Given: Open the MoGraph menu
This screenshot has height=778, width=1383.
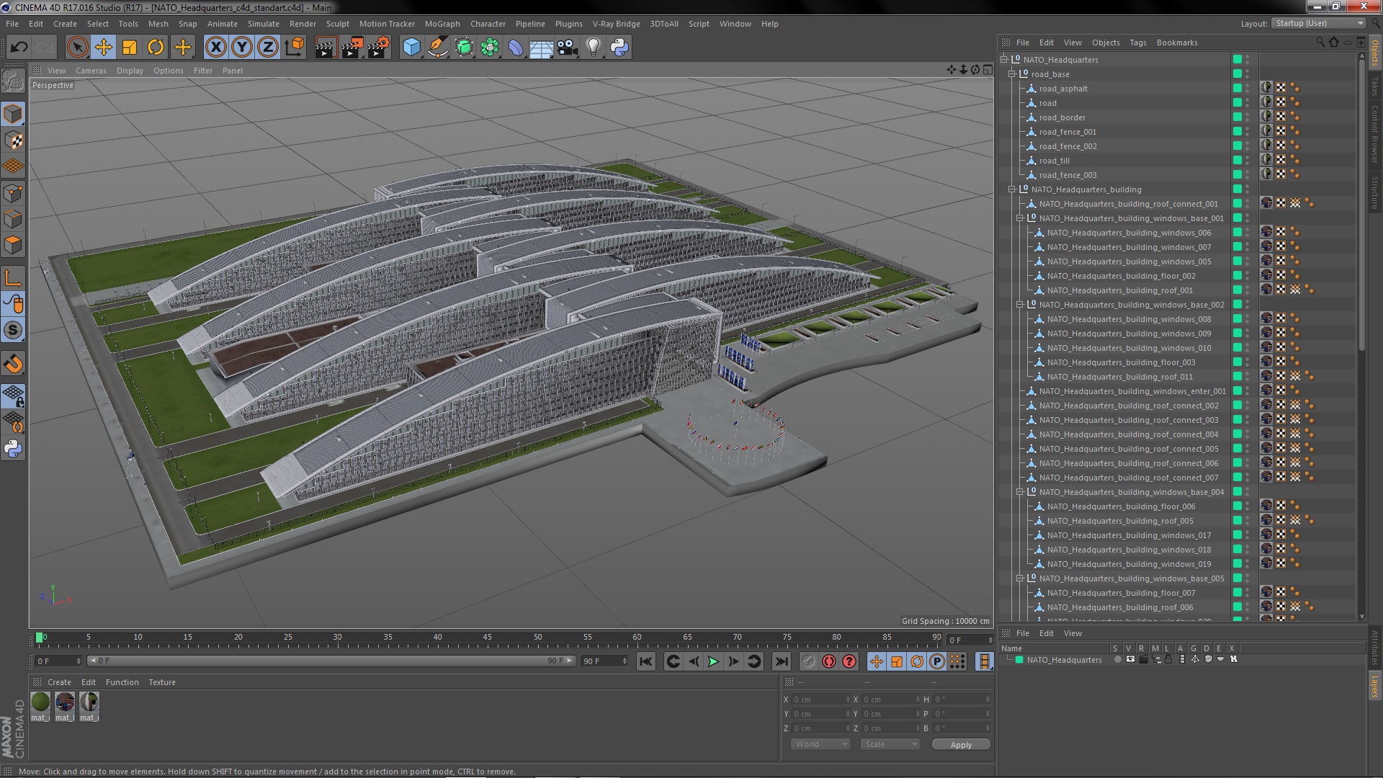Looking at the screenshot, I should (442, 24).
